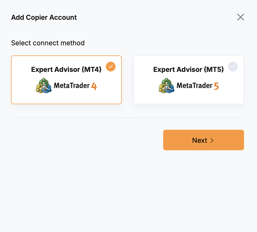Tick the grey checkmark on MT5 card
Viewport: 257px width, 232px height.
[x=233, y=66]
